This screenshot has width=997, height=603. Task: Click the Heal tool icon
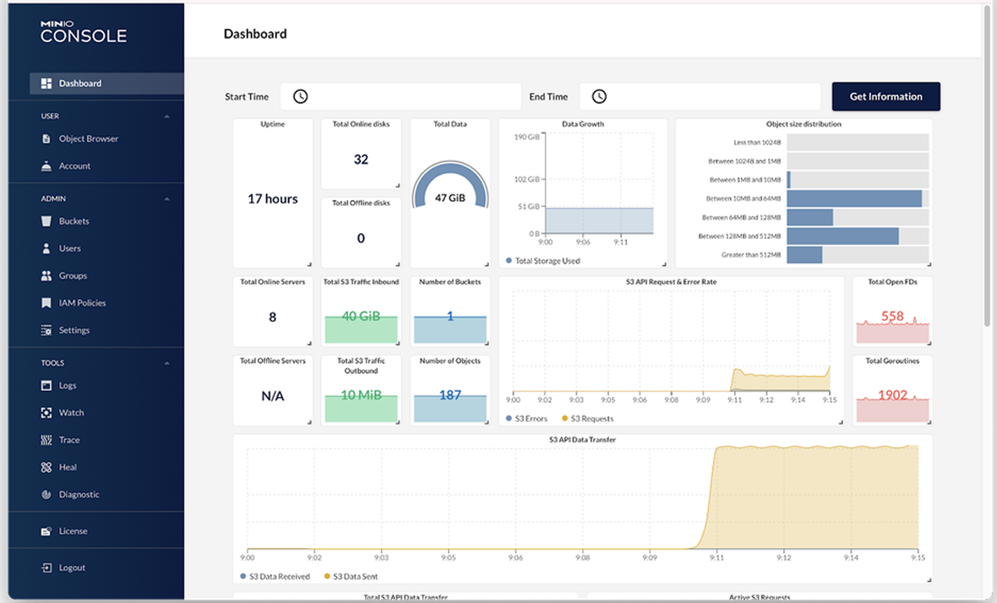(x=46, y=467)
